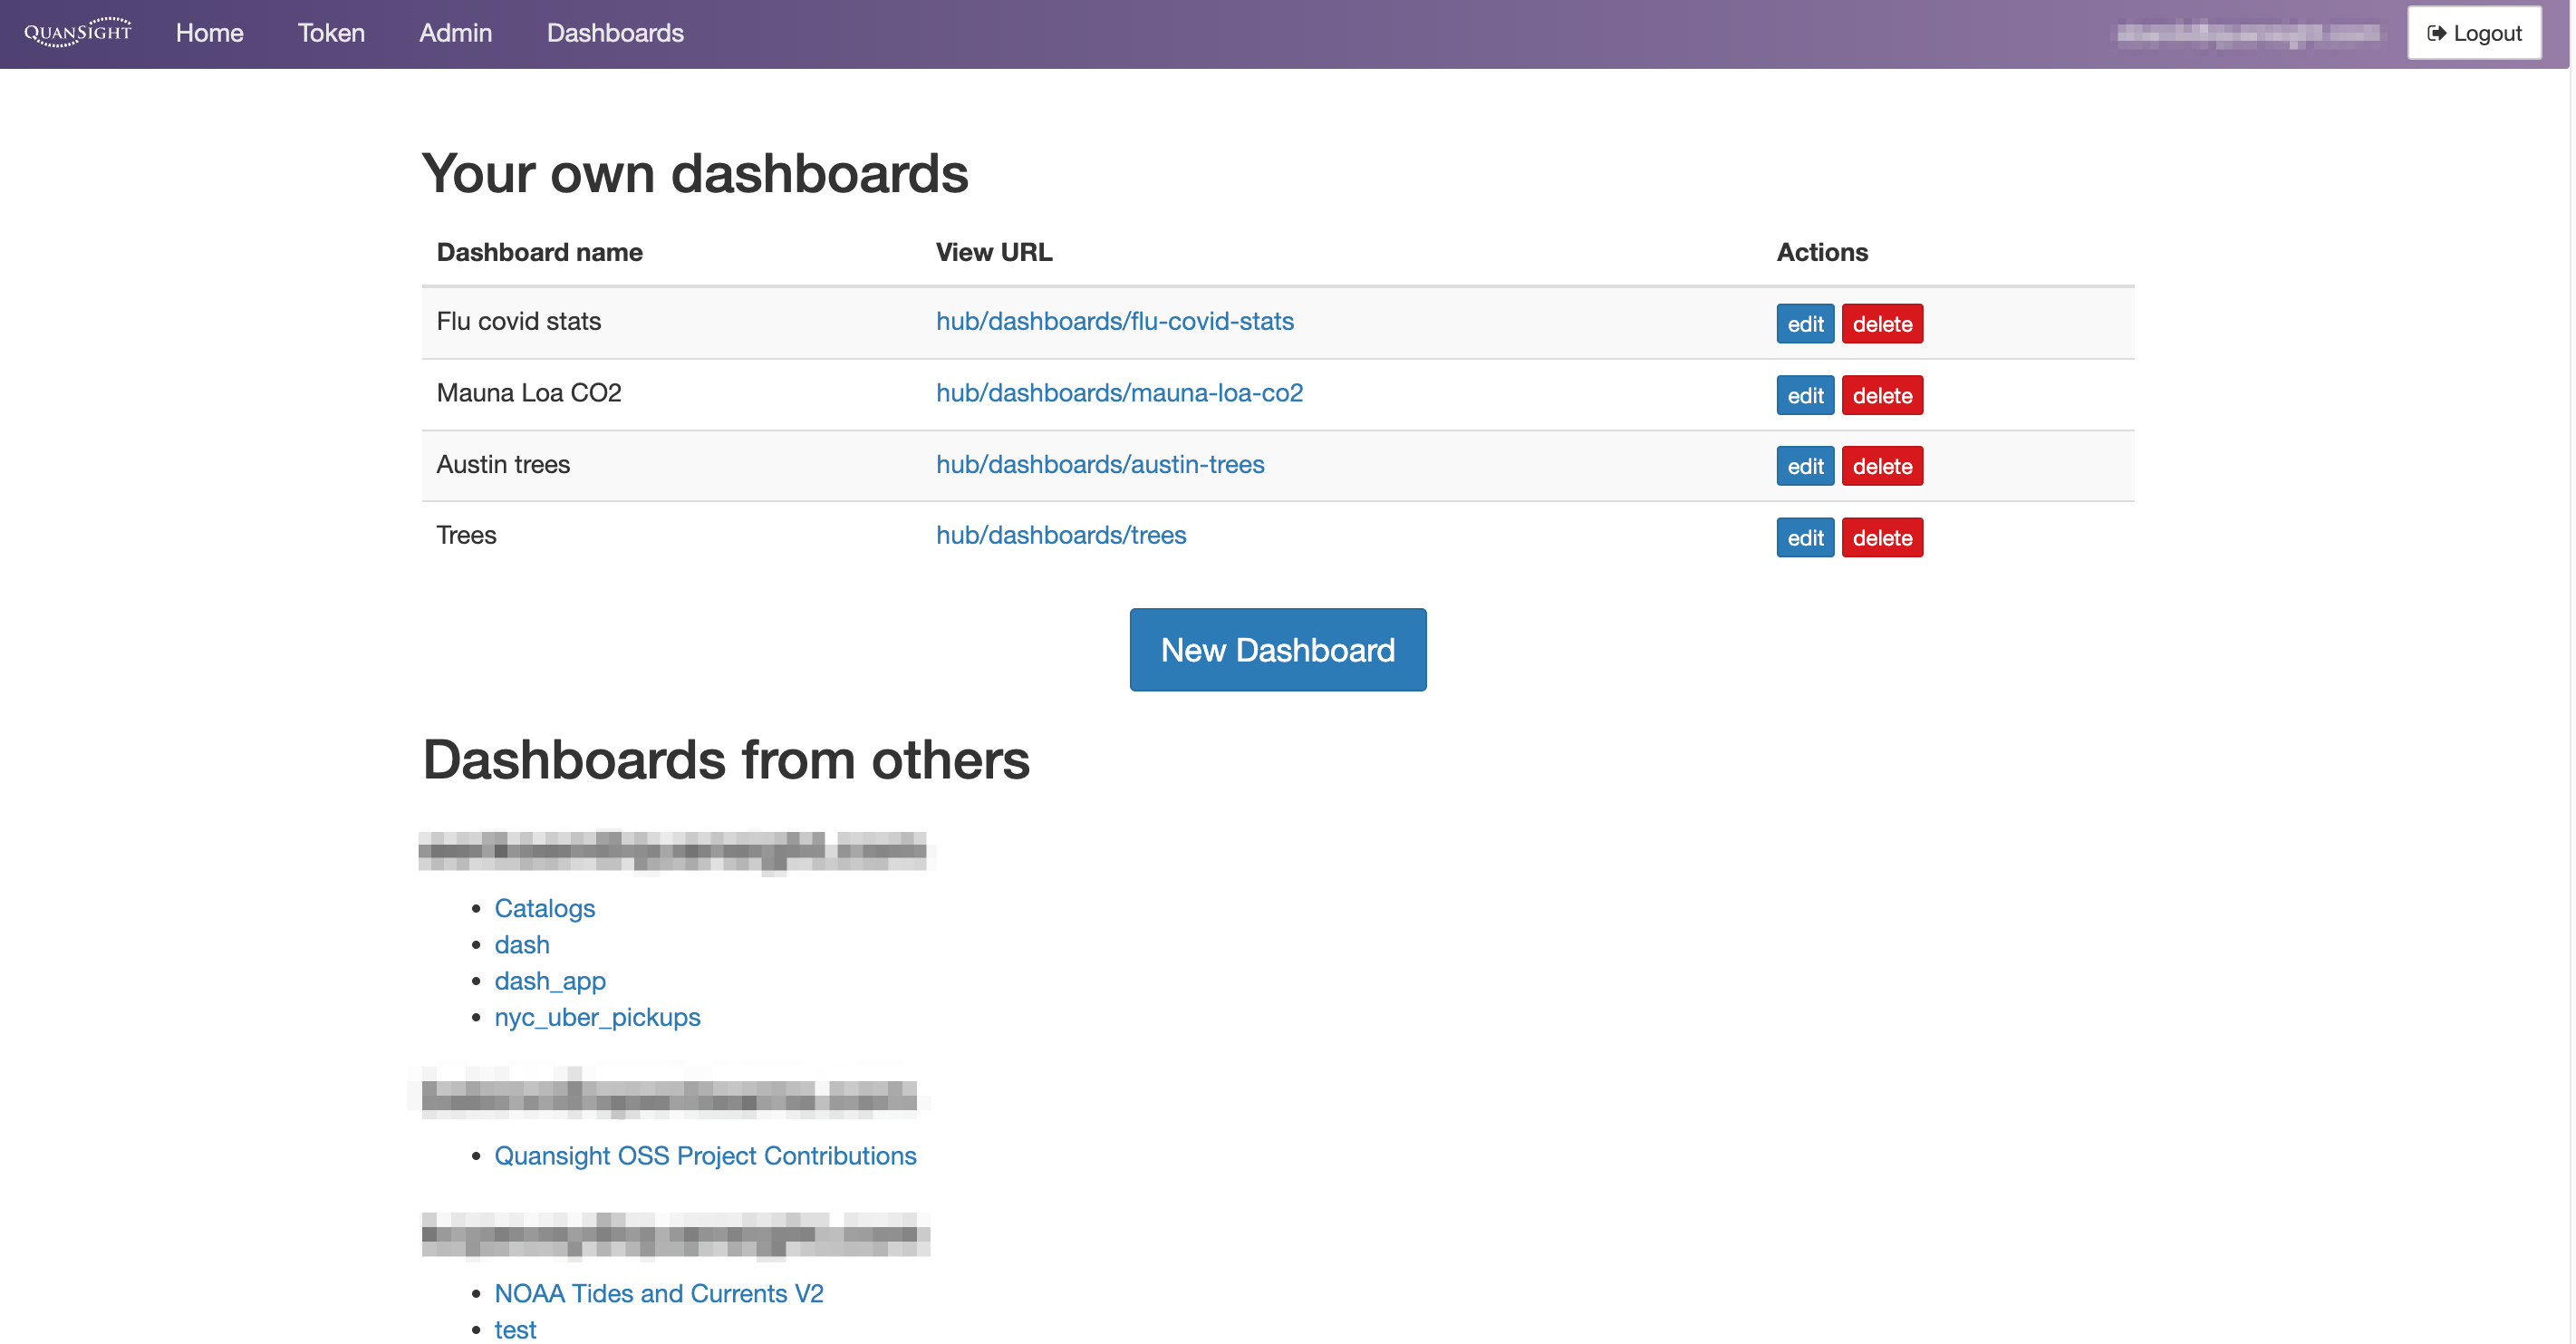The width and height of the screenshot is (2576, 1344).
Task: Open the Token page
Action: 330,33
